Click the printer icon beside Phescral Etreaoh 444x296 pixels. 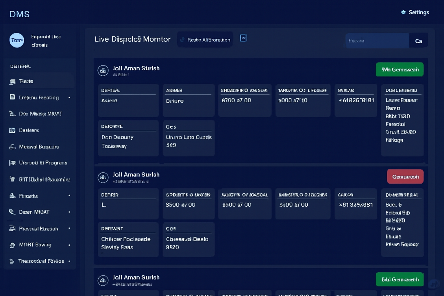12,229
